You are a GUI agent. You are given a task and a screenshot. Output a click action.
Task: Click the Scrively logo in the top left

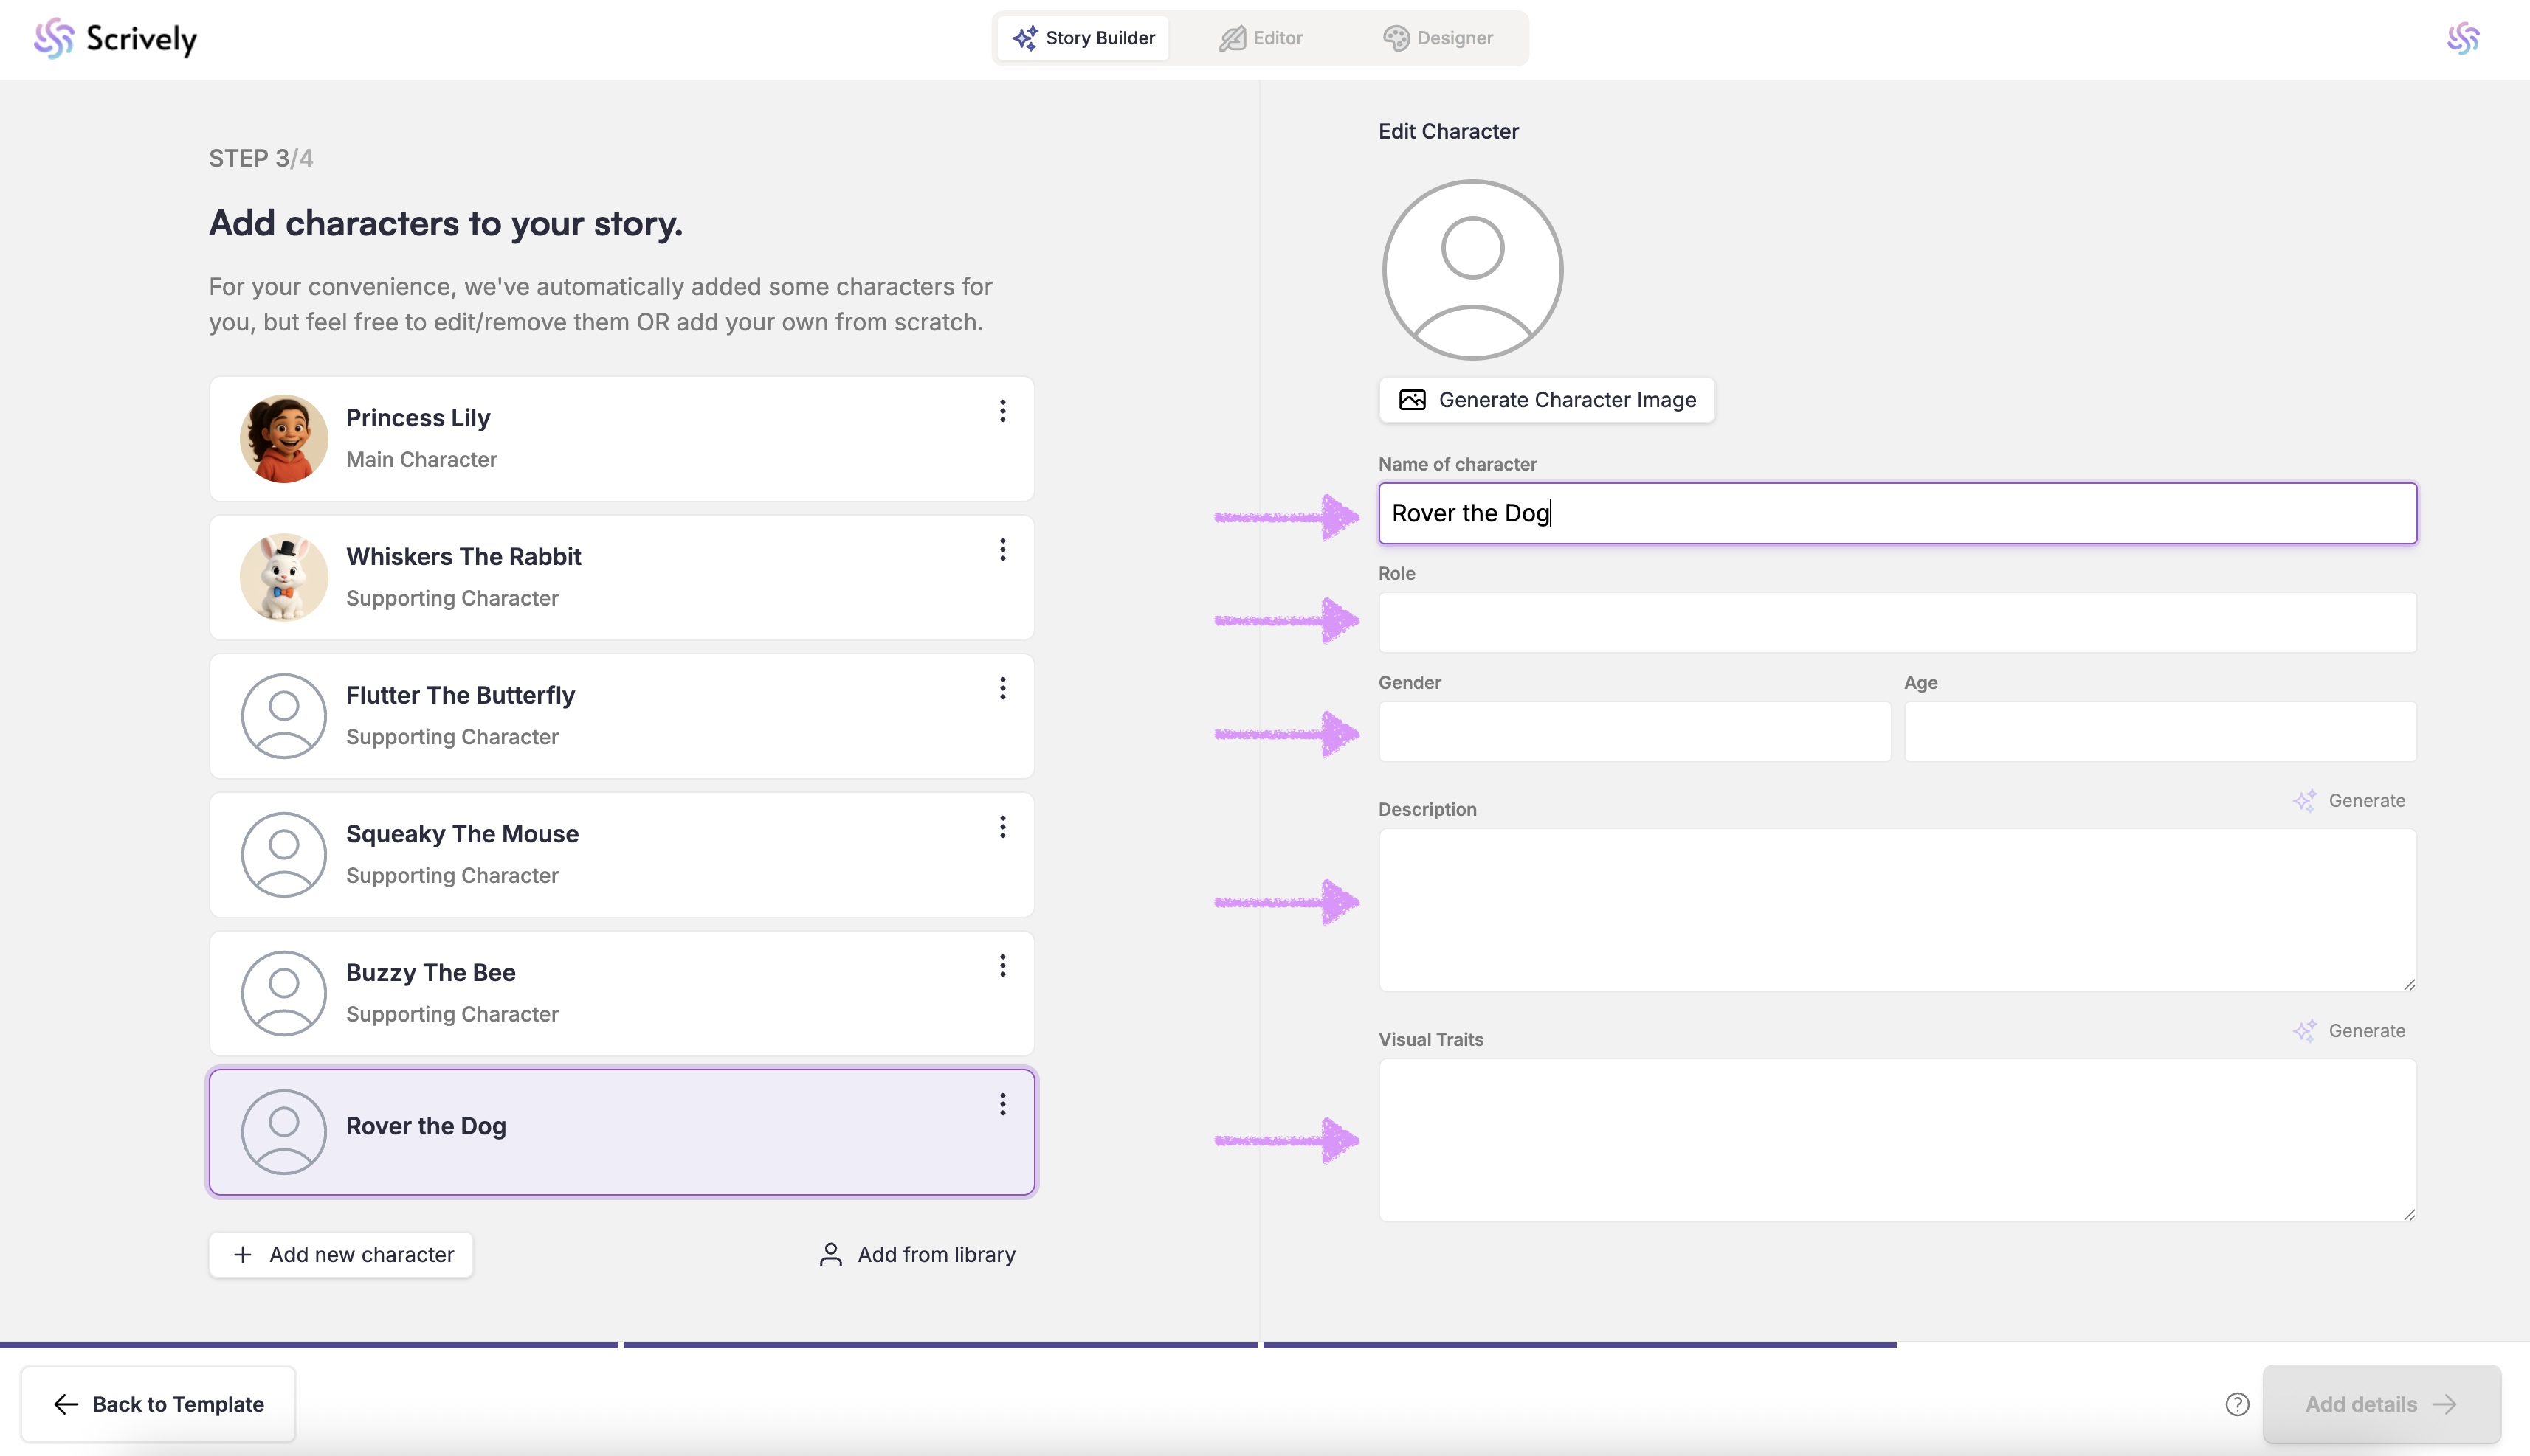(115, 38)
